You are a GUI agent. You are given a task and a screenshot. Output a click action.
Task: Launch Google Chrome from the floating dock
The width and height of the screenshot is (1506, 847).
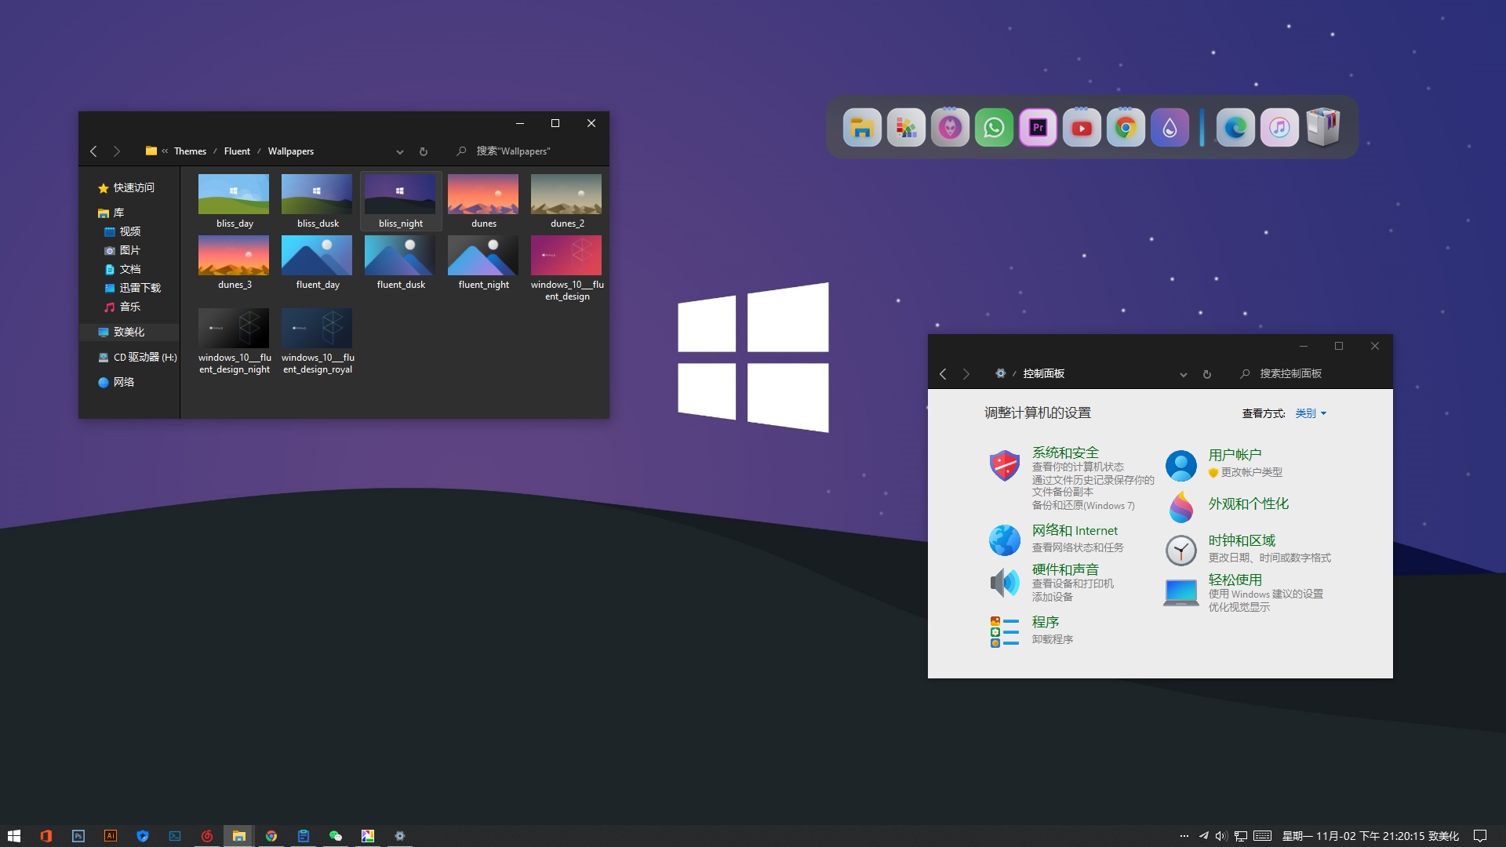(x=1126, y=128)
